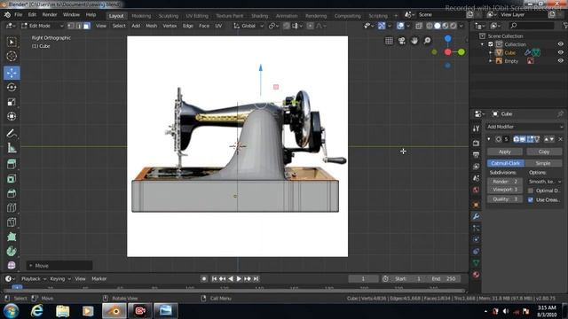Viewport: 568px width, 319px height.
Task: Hide the Cube object in outliner
Action: pos(560,52)
